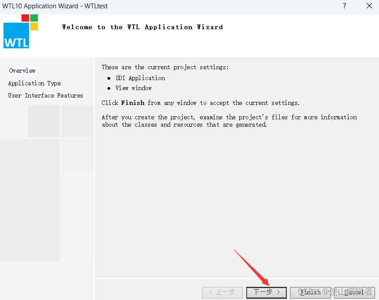The width and height of the screenshot is (379, 300).
Task: Click the right gray preview thumbnail
Action: coord(77,121)
